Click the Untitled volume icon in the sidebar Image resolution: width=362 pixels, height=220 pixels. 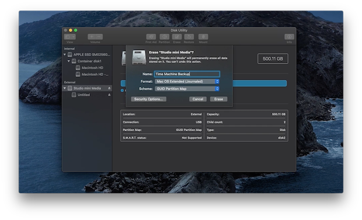pos(74,95)
